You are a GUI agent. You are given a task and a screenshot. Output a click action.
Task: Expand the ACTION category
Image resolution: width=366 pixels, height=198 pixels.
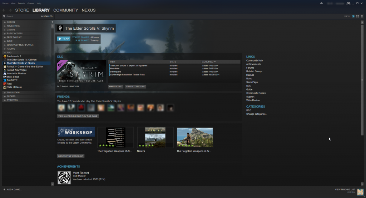(x=5, y=22)
